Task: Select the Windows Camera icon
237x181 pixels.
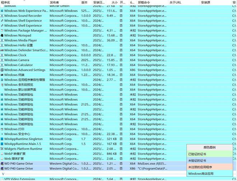Action: point(2,60)
